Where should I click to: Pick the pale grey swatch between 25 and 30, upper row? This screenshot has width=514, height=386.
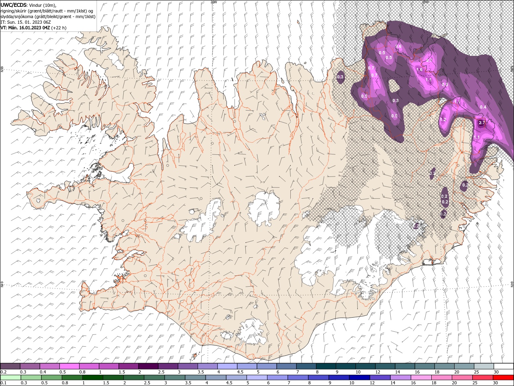[x=484, y=366]
